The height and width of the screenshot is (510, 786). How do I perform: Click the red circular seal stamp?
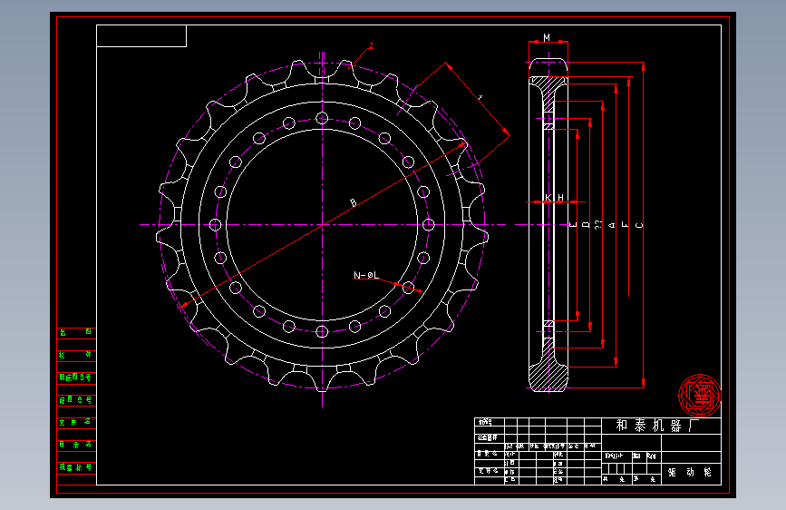pos(700,396)
